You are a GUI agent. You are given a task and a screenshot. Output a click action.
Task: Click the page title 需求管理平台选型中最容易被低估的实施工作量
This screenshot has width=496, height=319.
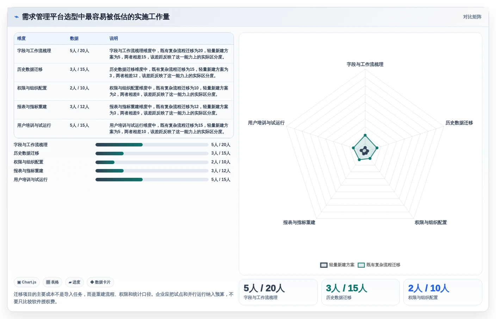[x=96, y=17]
